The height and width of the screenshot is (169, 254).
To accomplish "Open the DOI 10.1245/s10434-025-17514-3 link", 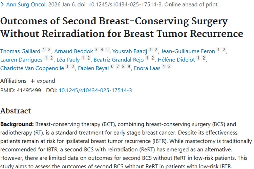I will 95,90.
